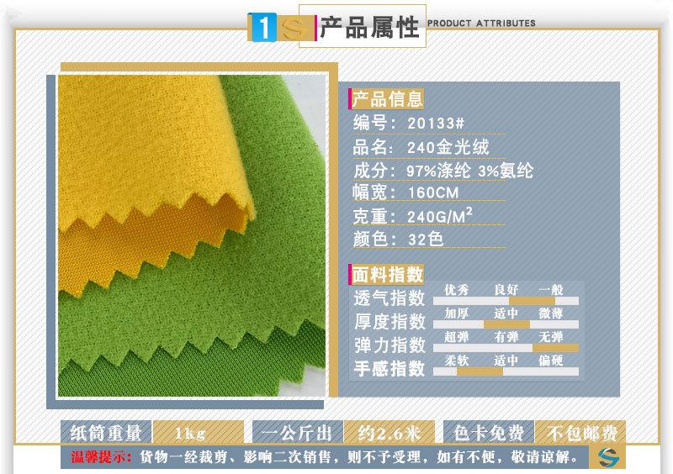The height and width of the screenshot is (474, 673).
Task: Click the 透气指数 rating bar
Action: (x=506, y=300)
